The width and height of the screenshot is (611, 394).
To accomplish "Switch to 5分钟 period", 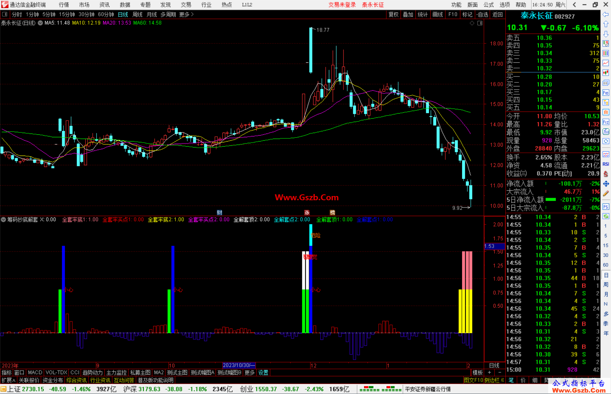I will [x=49, y=14].
